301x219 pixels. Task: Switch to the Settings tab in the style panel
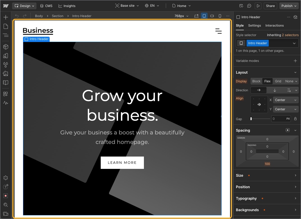(254, 25)
